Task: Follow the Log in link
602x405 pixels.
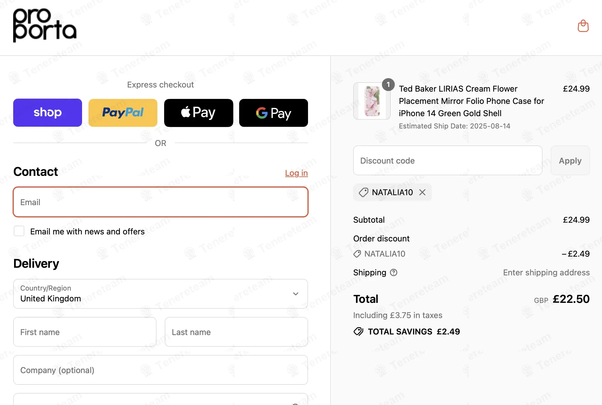Action: click(x=296, y=173)
